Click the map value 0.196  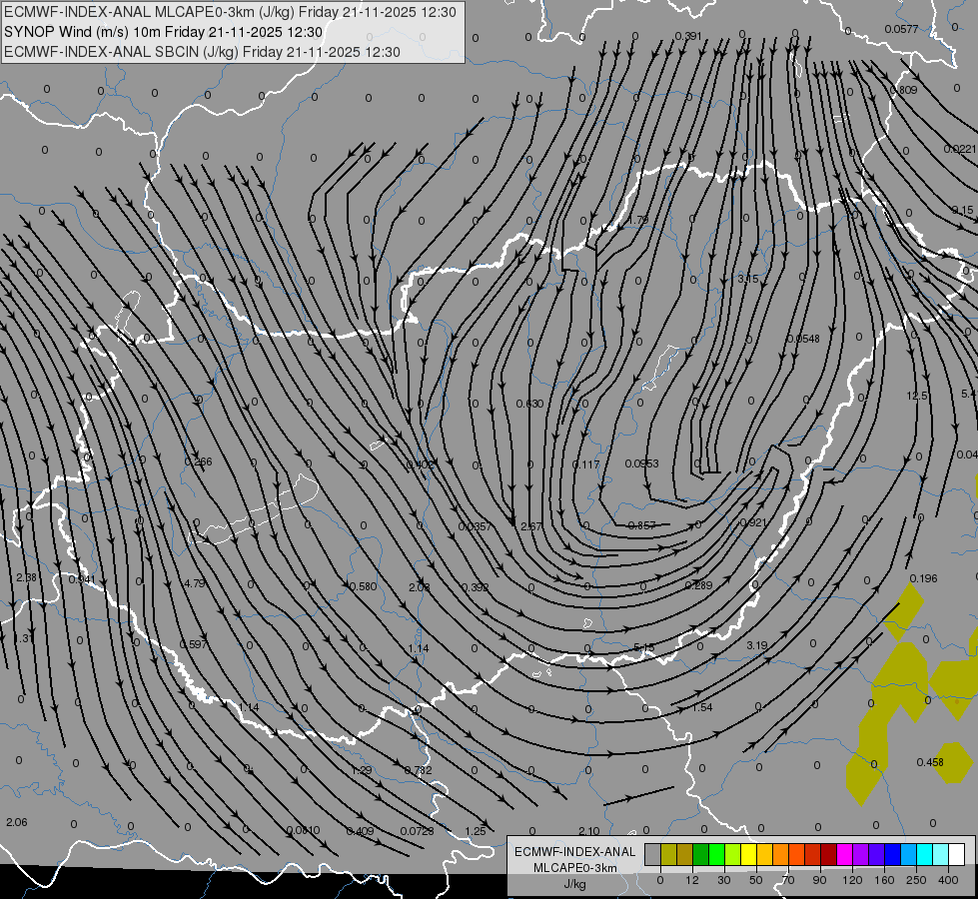[924, 578]
